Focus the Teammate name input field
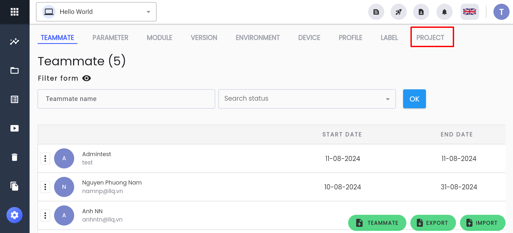The height and width of the screenshot is (233, 513). [x=126, y=99]
